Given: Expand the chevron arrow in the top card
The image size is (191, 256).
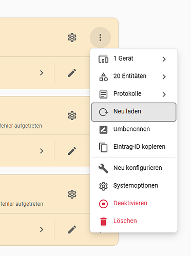Looking at the screenshot, I should (42, 73).
